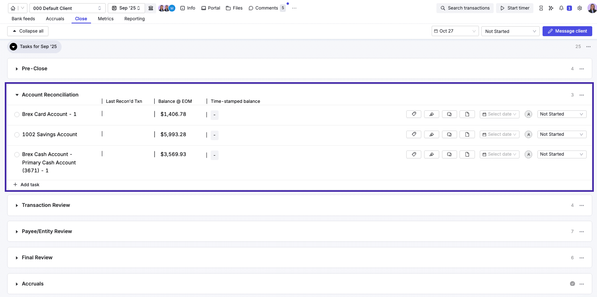Go to the Bank feeds tab

click(x=23, y=19)
